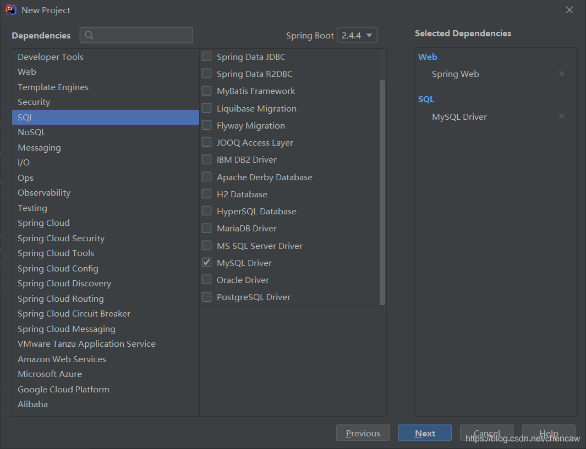Enable HyperSQL Database checkbox

coord(207,211)
